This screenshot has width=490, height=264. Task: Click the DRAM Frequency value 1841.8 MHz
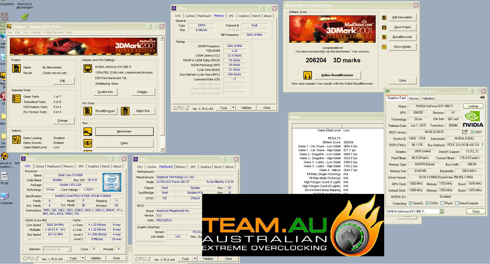(235, 46)
